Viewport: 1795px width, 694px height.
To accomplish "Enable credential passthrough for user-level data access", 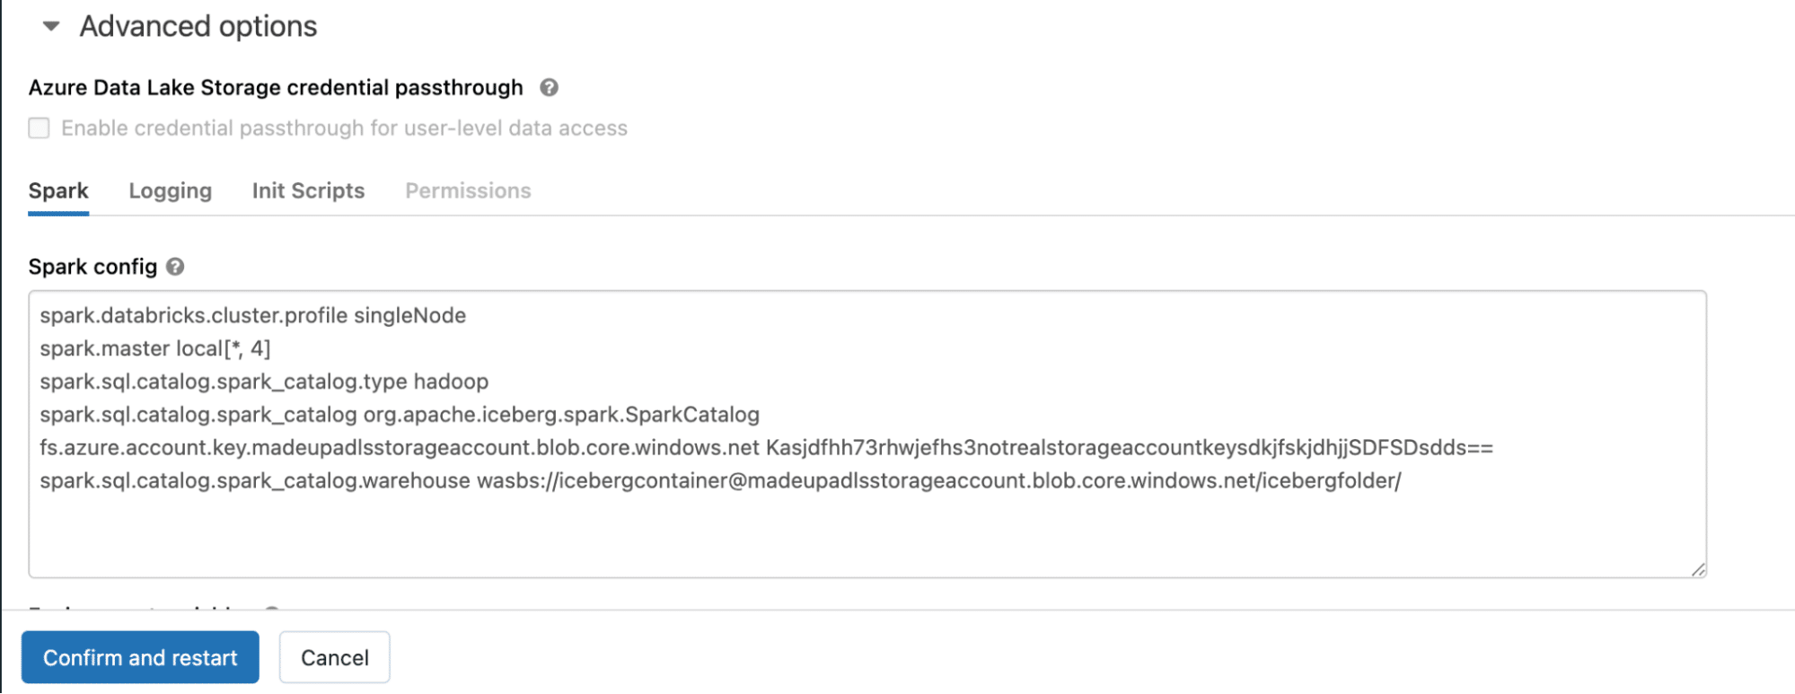I will [x=39, y=128].
